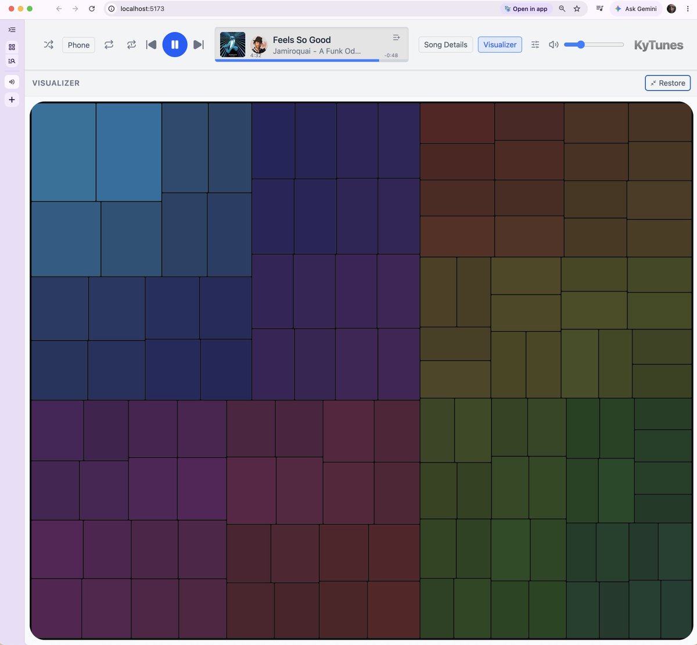This screenshot has height=645, width=697.
Task: Click the Jamiroquai - A Funk Od... subtitle
Action: (x=317, y=51)
